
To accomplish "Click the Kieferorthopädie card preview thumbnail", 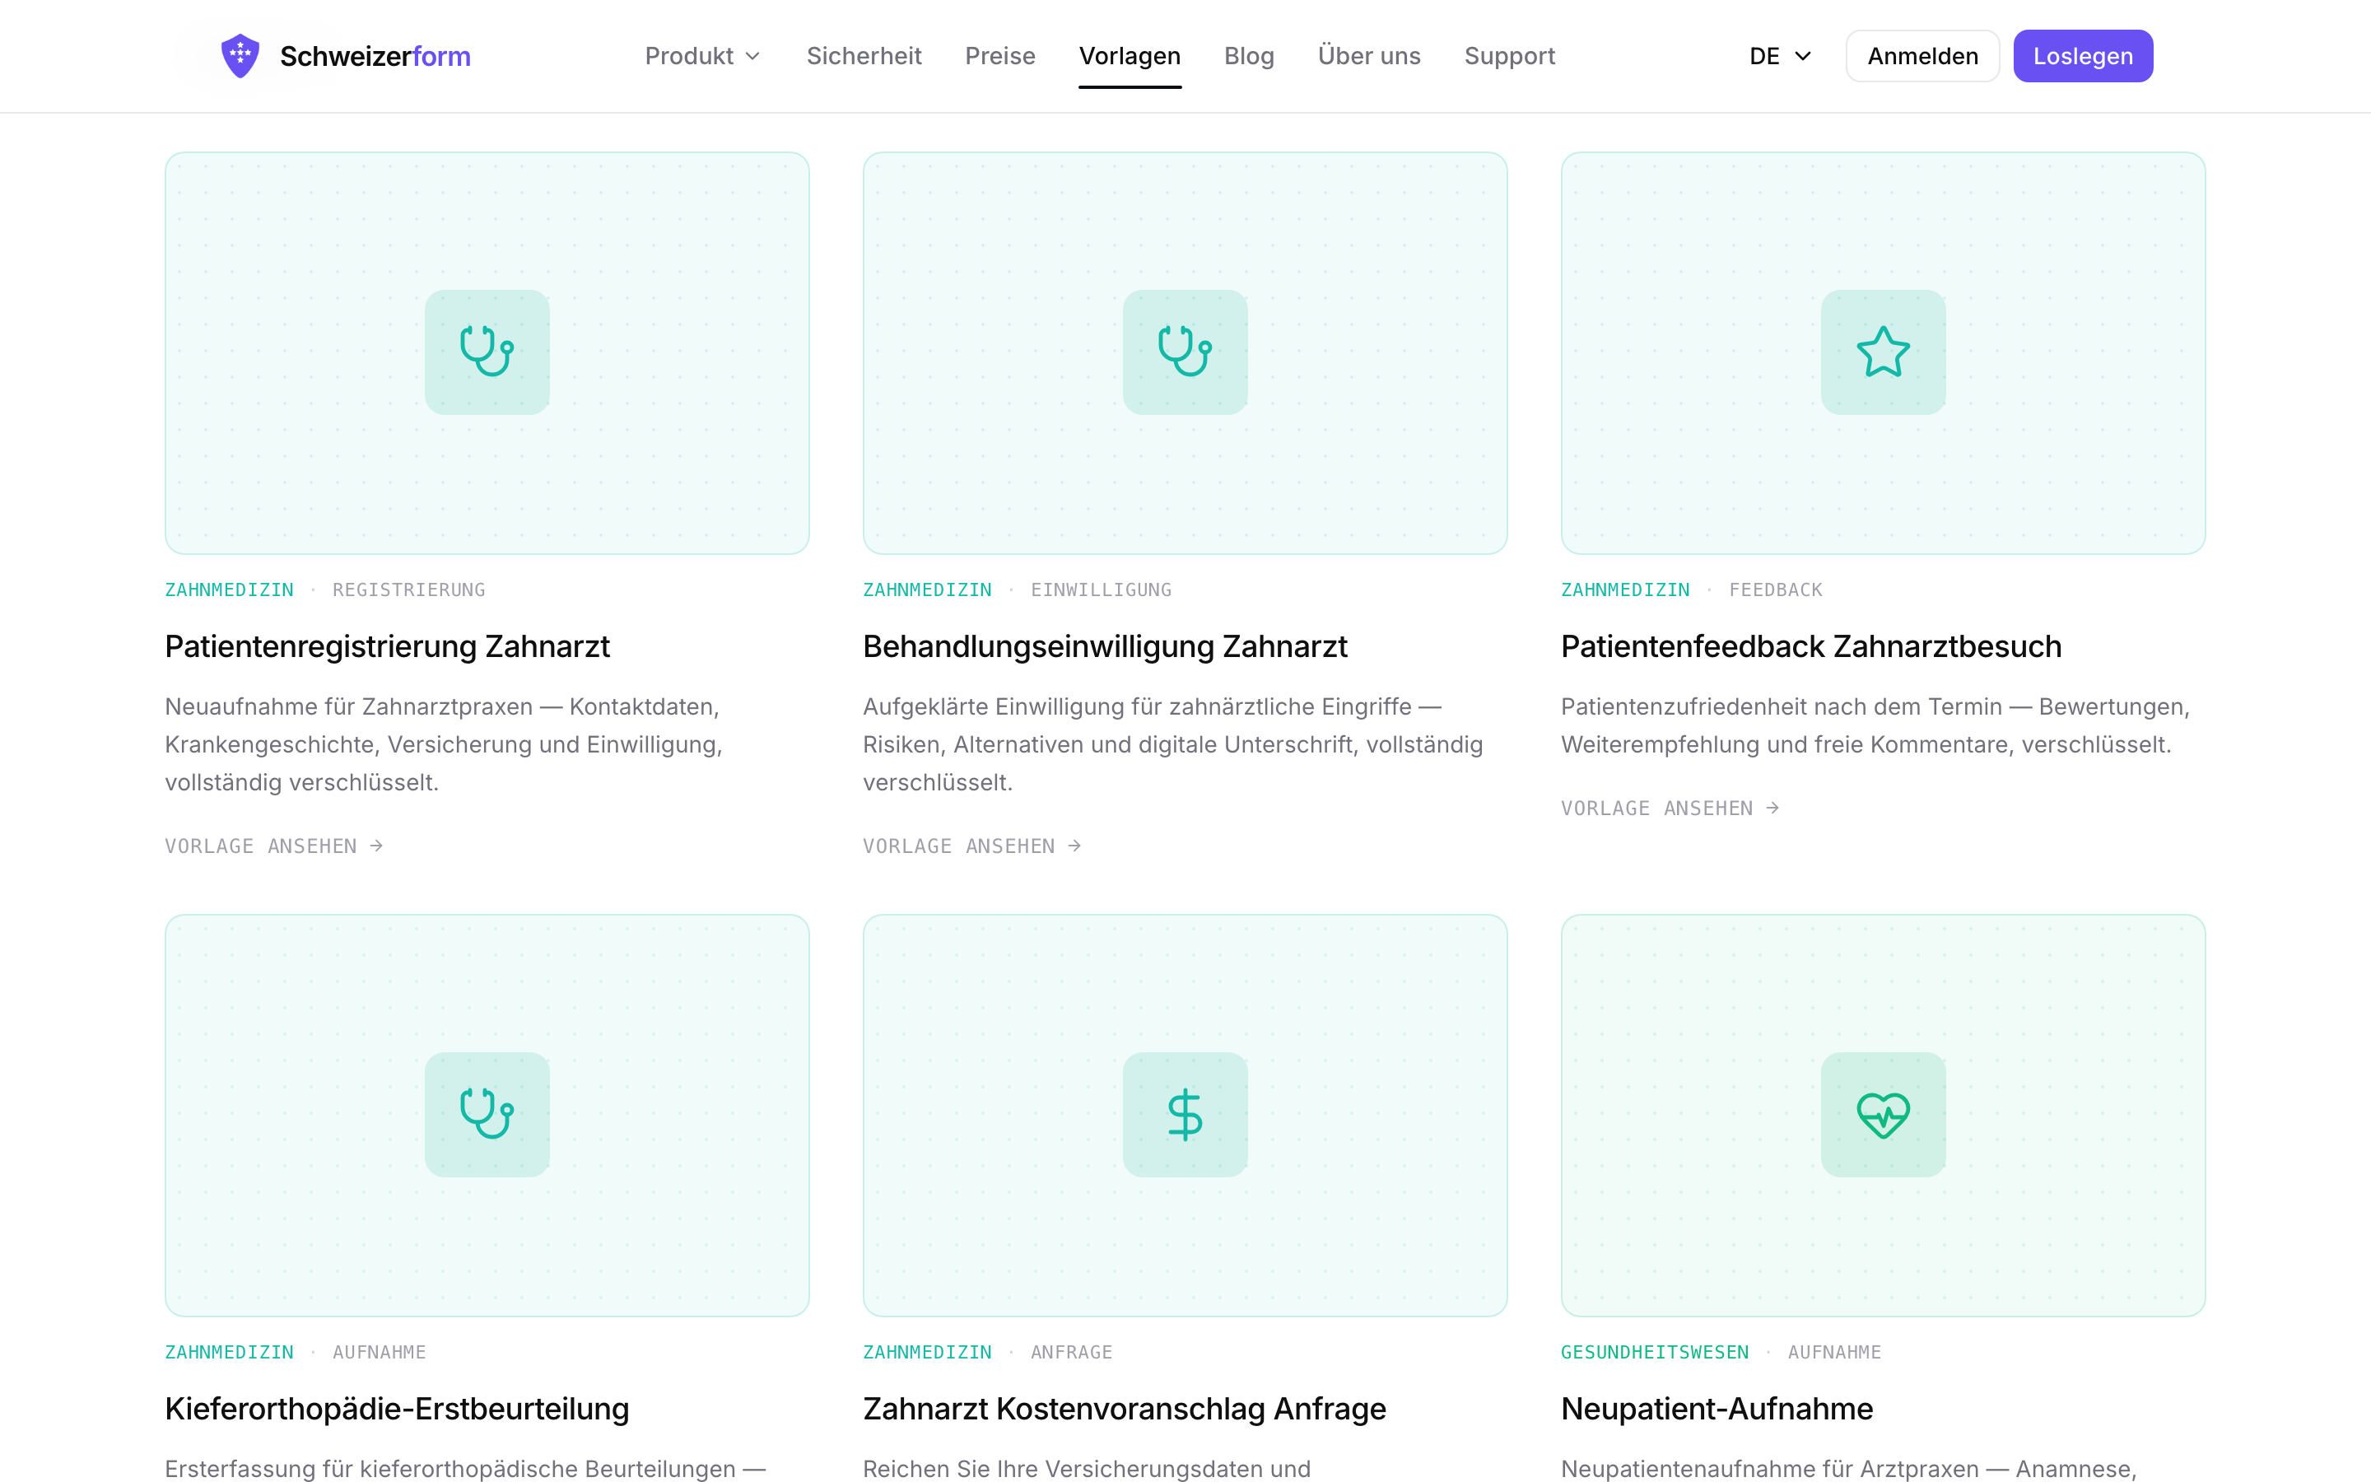I will point(487,1116).
